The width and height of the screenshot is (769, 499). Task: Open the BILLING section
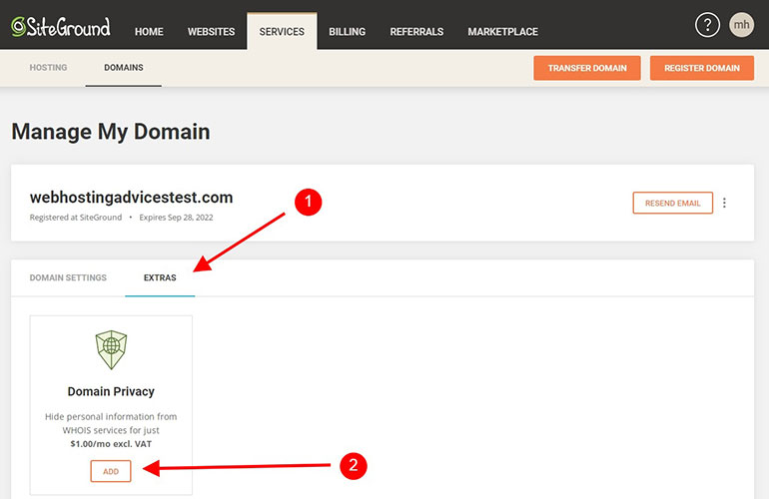coord(348,32)
